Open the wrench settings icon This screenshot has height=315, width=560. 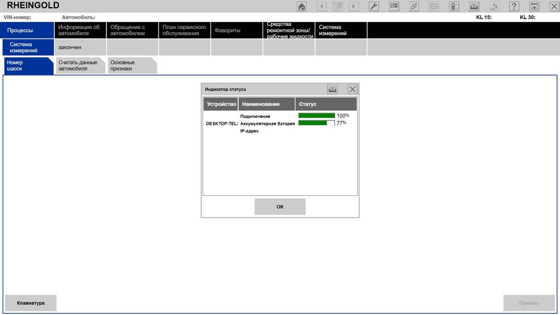[x=374, y=6]
